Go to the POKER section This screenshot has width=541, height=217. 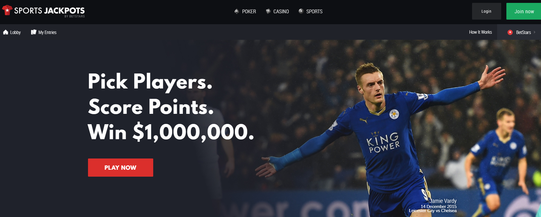[249, 12]
